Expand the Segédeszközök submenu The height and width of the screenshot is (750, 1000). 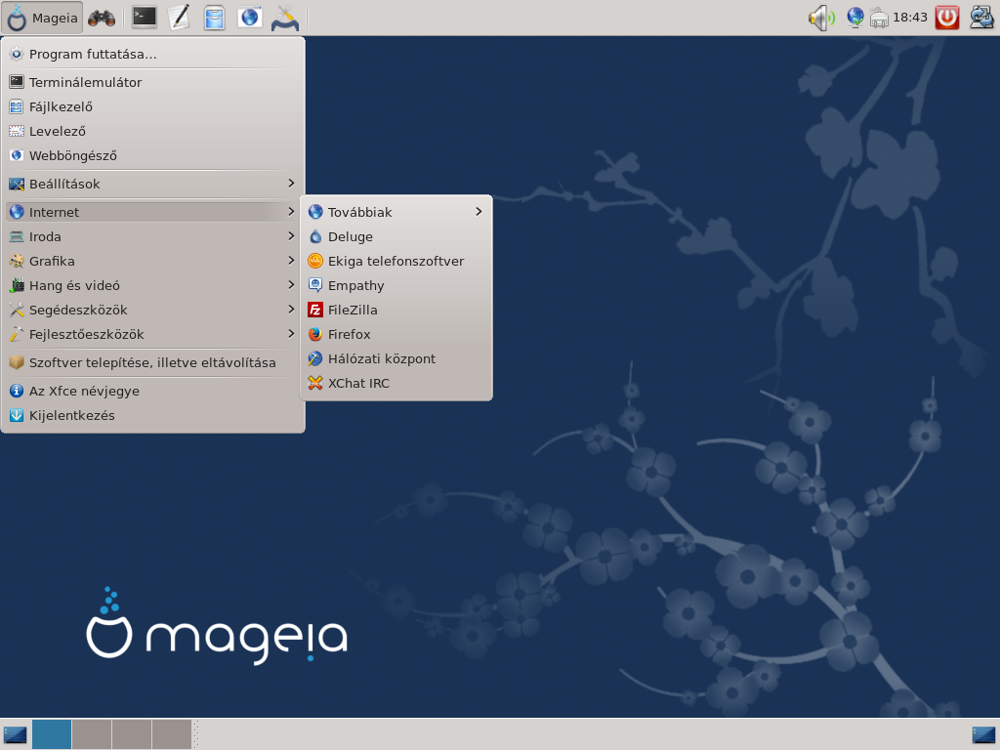[x=152, y=310]
